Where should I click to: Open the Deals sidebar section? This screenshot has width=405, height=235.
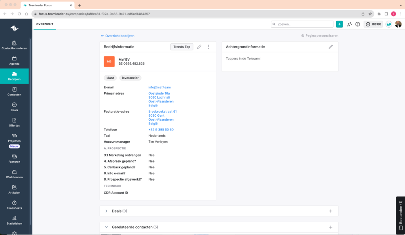coord(14,107)
